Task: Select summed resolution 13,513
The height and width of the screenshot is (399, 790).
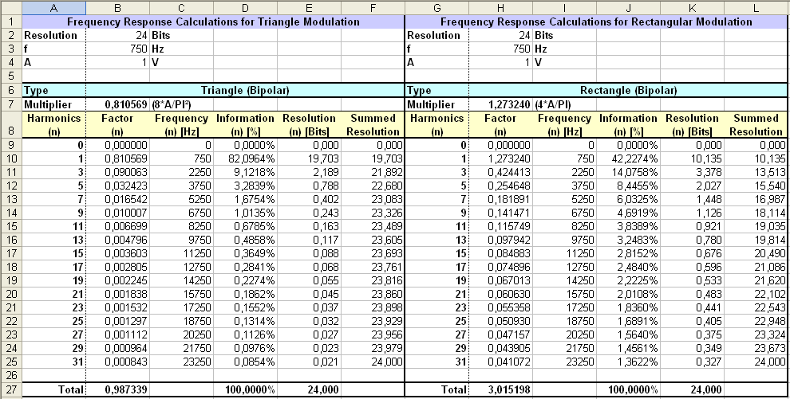Action: [x=756, y=172]
